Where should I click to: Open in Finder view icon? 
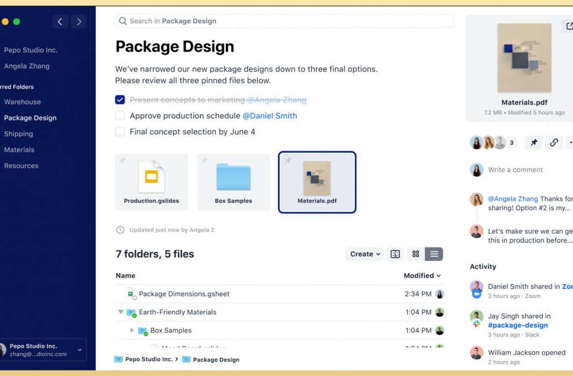pyautogui.click(x=395, y=254)
